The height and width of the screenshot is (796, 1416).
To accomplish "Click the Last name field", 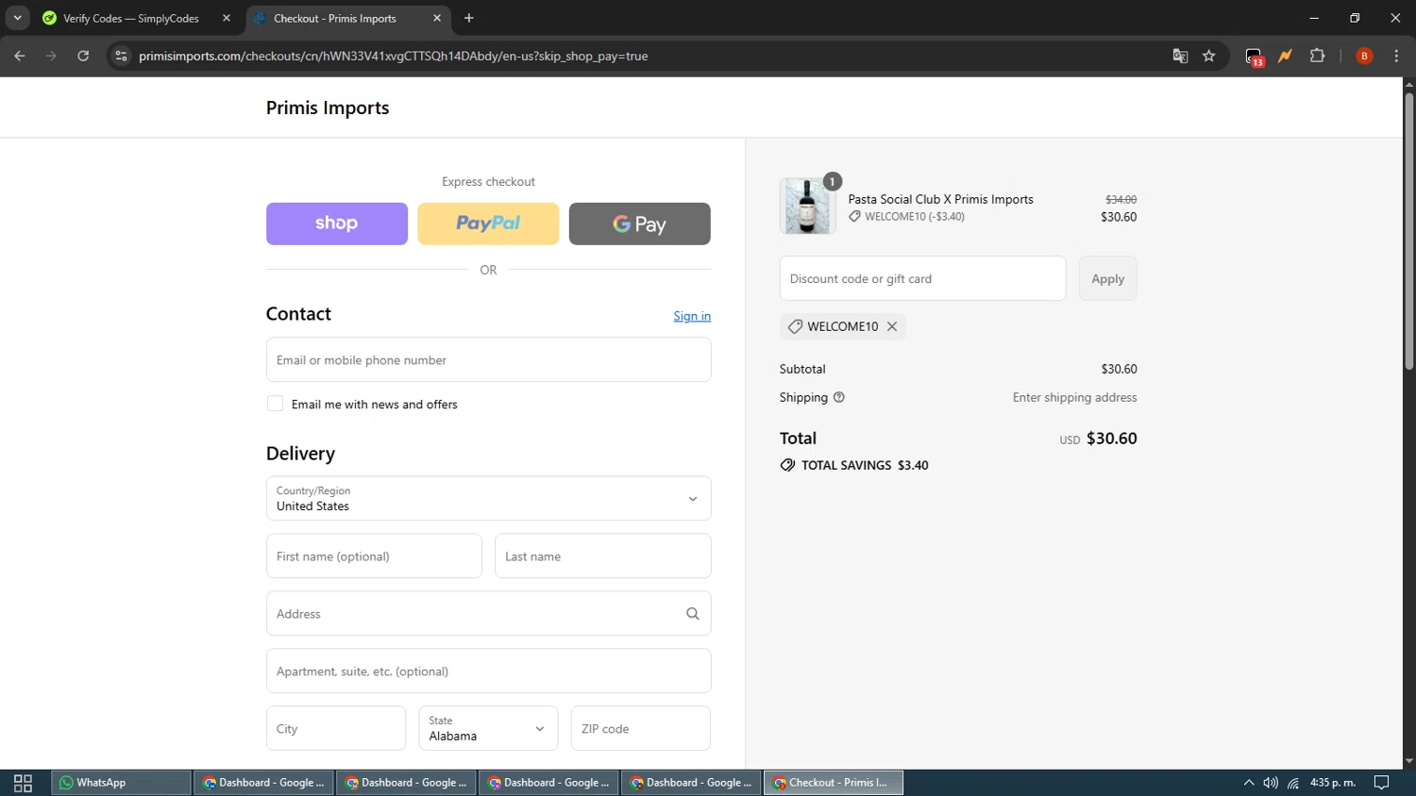I will point(602,556).
